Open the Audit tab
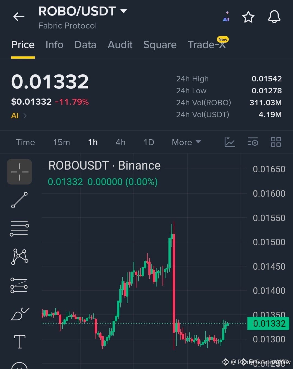 [x=120, y=45]
